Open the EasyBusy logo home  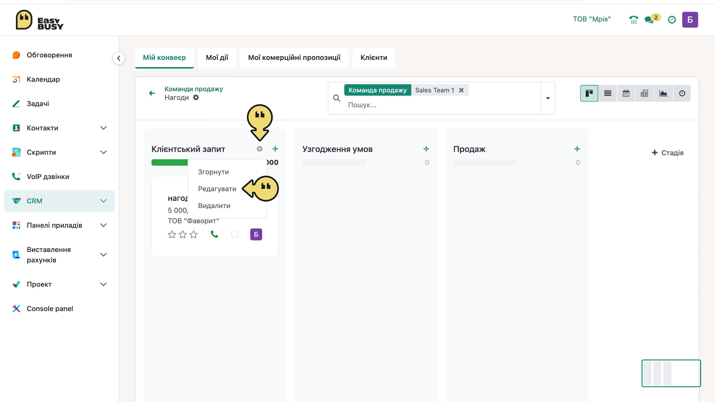click(x=39, y=20)
